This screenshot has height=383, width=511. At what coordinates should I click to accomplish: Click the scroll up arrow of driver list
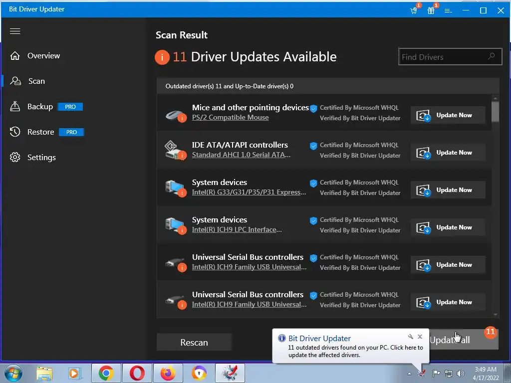[496, 98]
